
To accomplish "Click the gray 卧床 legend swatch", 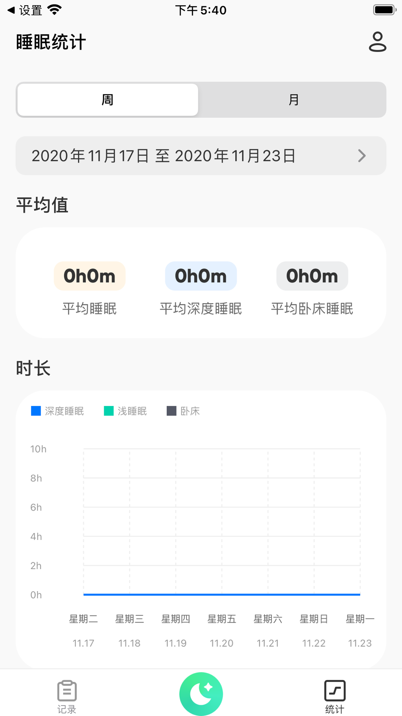I will click(171, 411).
